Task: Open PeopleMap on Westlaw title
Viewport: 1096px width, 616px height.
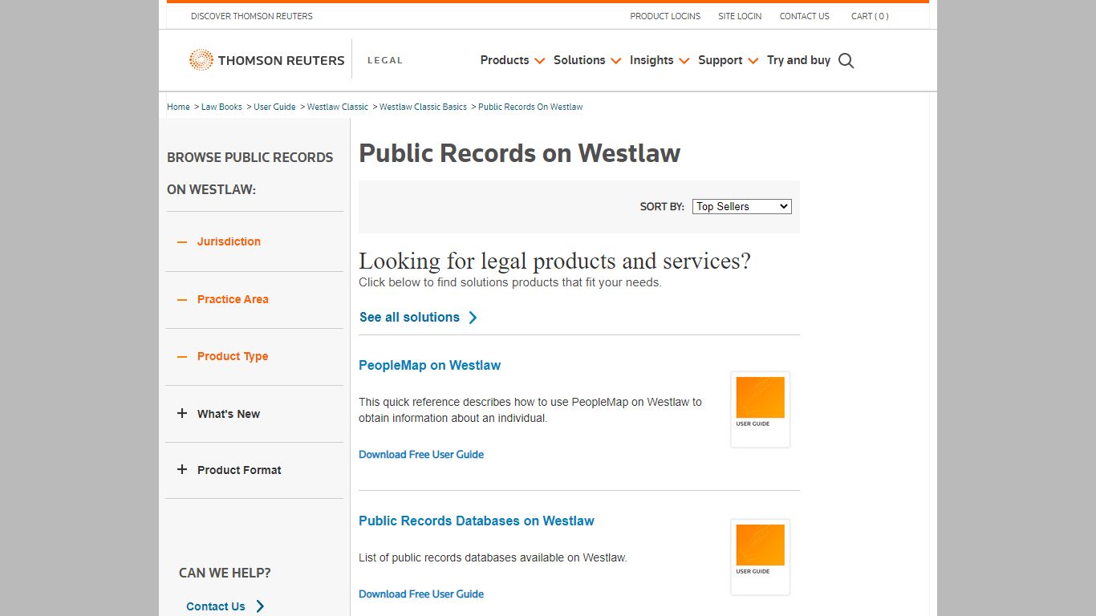Action: [429, 365]
